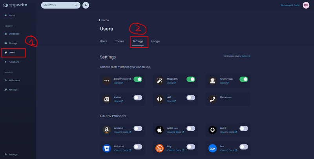Click the BitBucket provider logo

point(107,148)
